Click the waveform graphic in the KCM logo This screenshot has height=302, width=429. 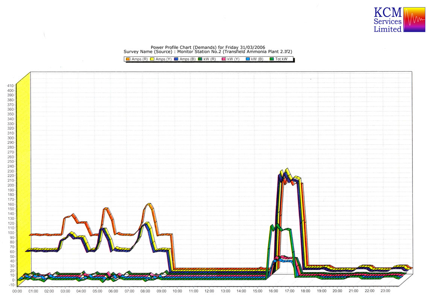(414, 20)
